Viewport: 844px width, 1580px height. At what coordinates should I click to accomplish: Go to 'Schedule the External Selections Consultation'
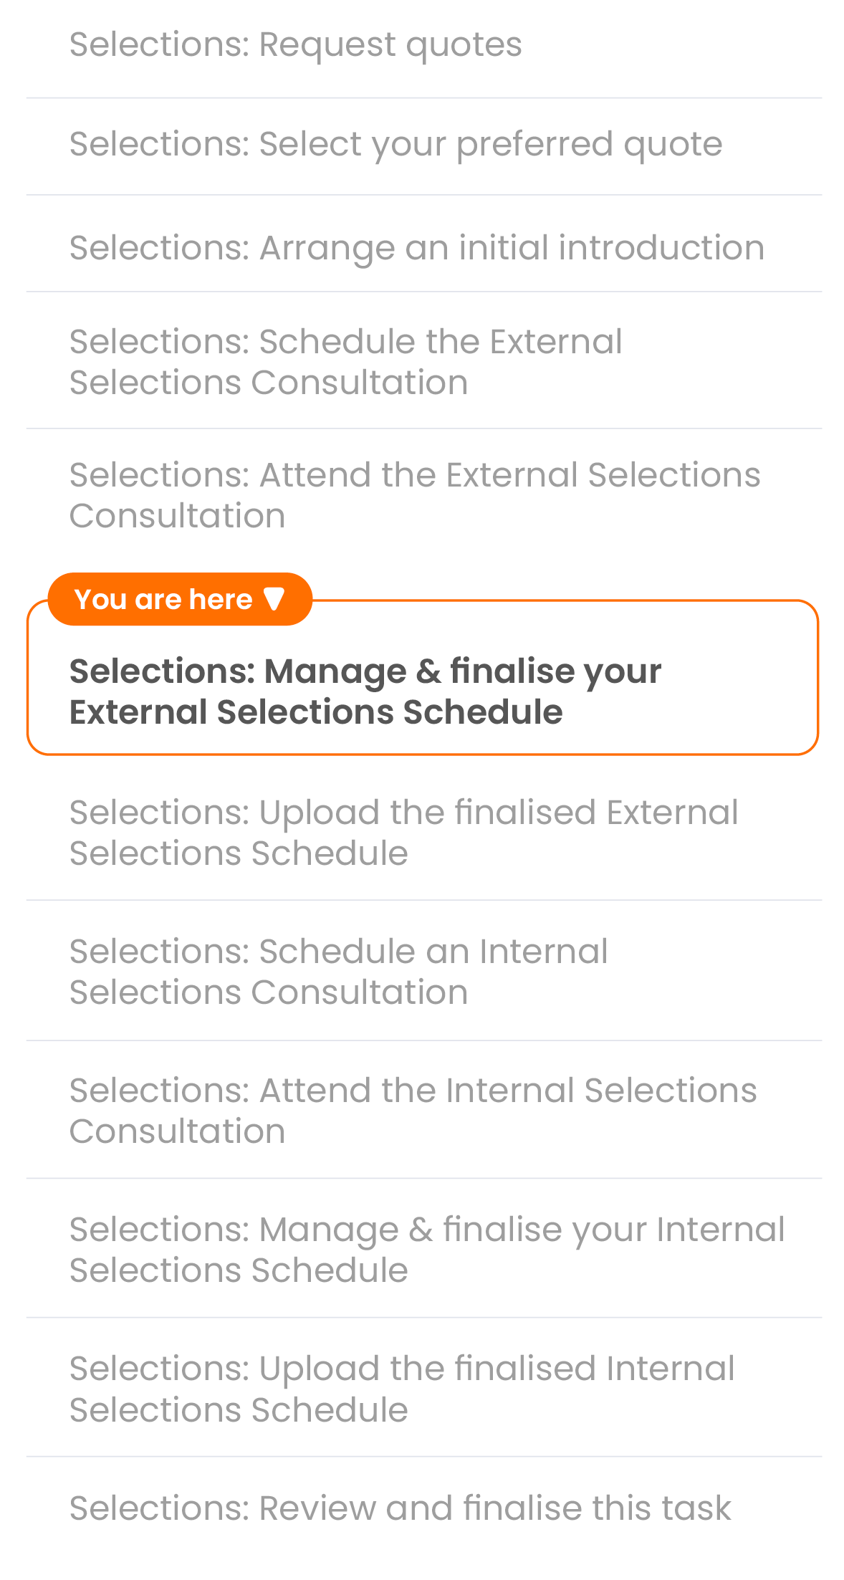[345, 362]
